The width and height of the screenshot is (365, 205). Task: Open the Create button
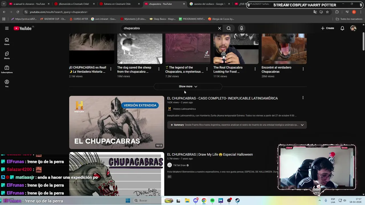[327, 28]
